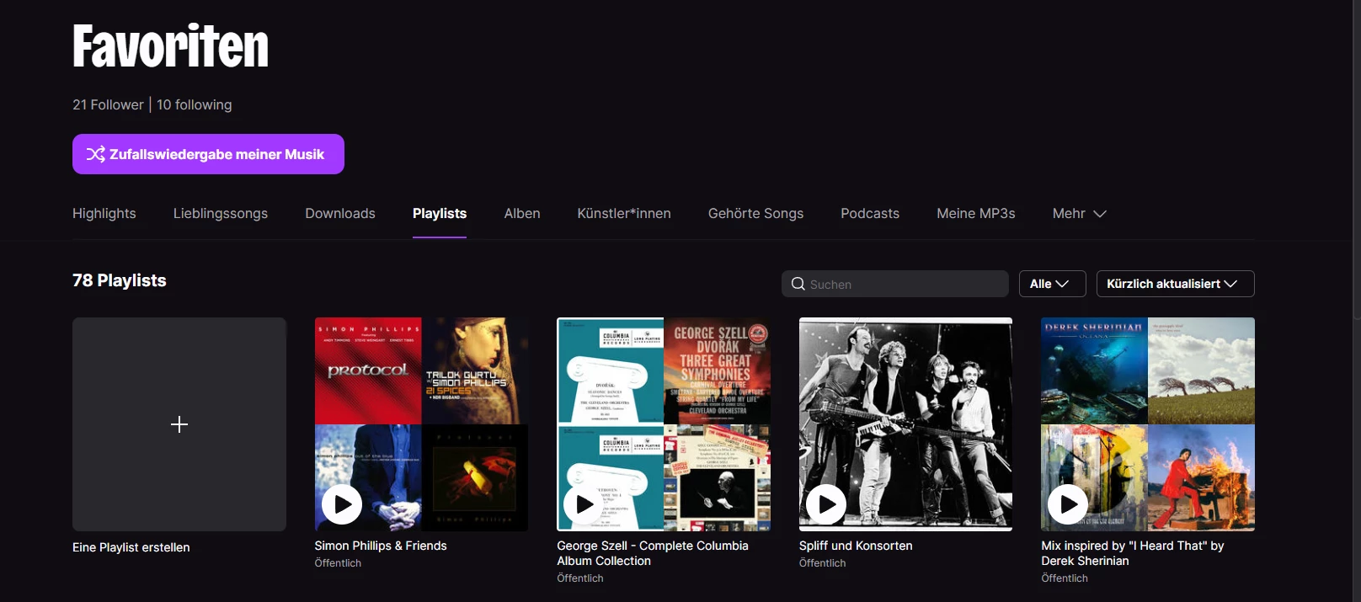Start Zufallswiedergabe meiner Musik

pyautogui.click(x=208, y=154)
